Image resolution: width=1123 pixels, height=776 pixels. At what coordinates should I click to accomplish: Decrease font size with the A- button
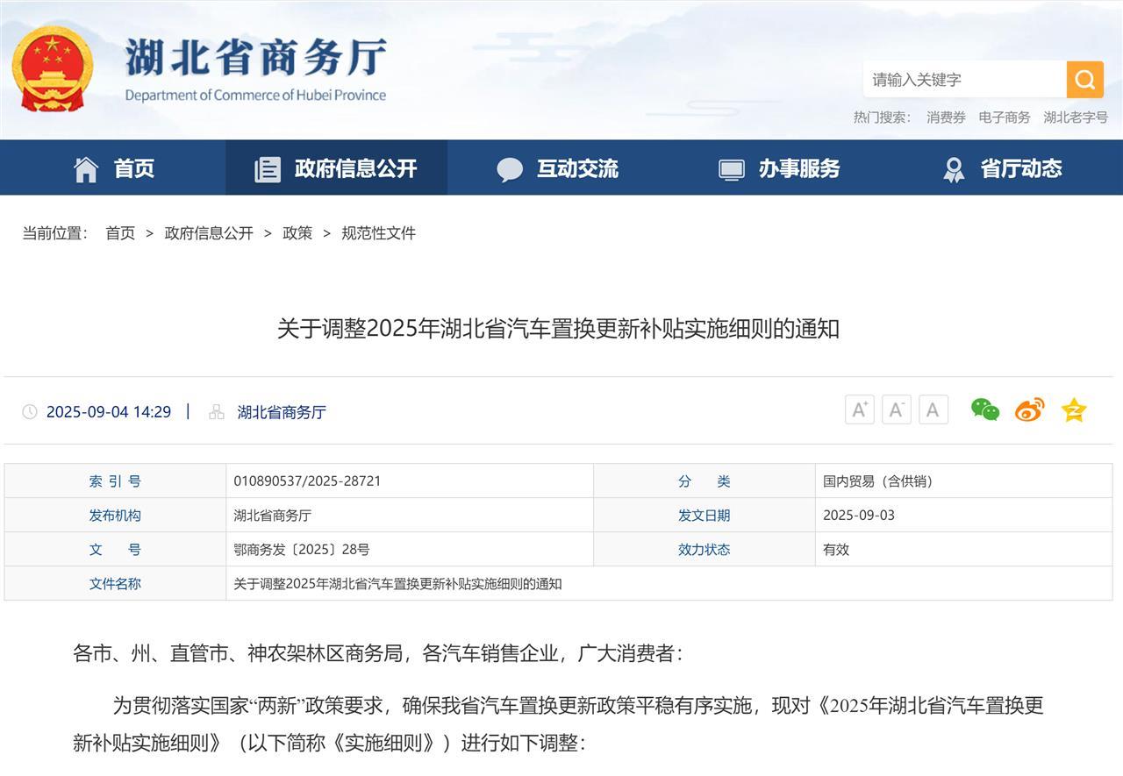[896, 409]
